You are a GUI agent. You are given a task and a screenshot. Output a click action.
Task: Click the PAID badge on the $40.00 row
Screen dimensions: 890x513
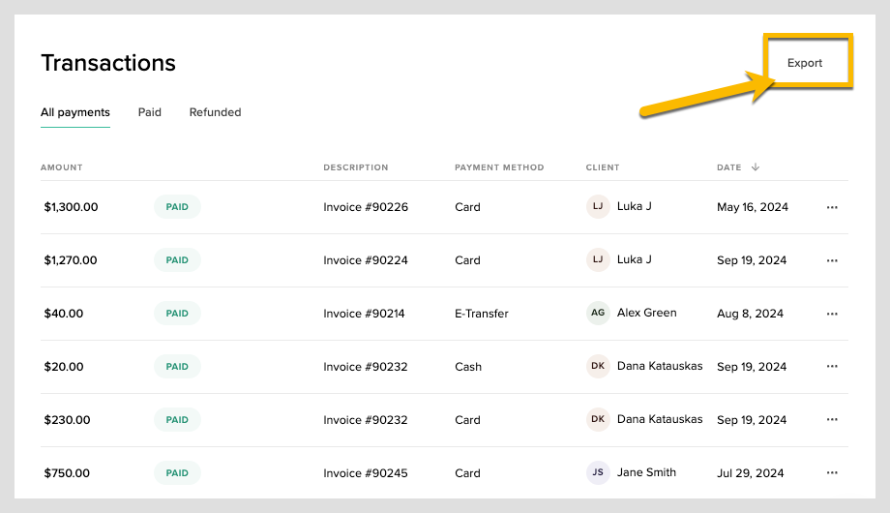click(177, 313)
